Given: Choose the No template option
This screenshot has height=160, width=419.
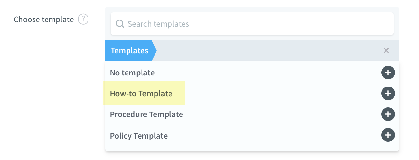Looking at the screenshot, I should point(132,73).
